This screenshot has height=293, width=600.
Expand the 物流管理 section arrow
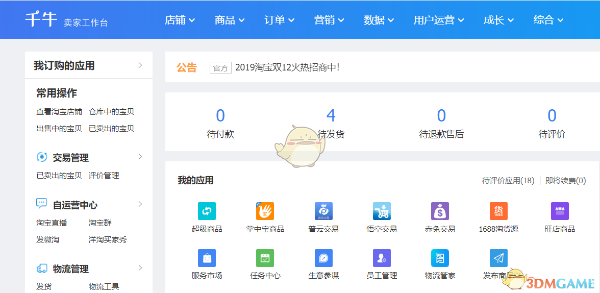tap(140, 267)
